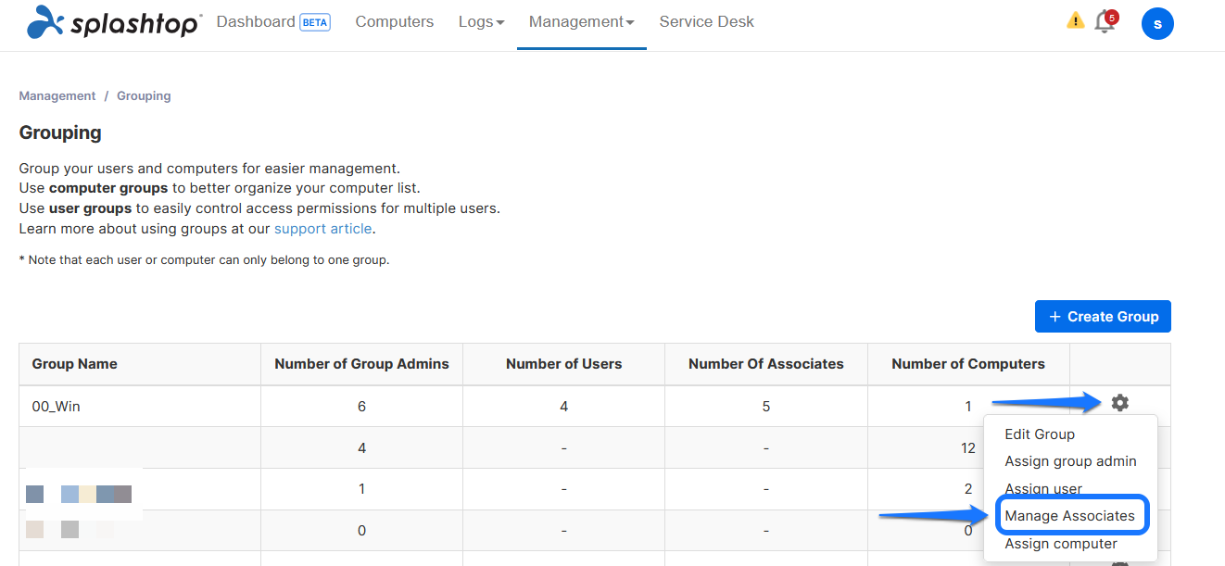Click computers value 1 for 00_Win
1225x566 pixels.
tap(968, 406)
